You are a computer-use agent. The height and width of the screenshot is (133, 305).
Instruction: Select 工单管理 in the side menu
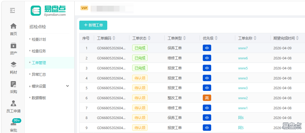coord(49,63)
